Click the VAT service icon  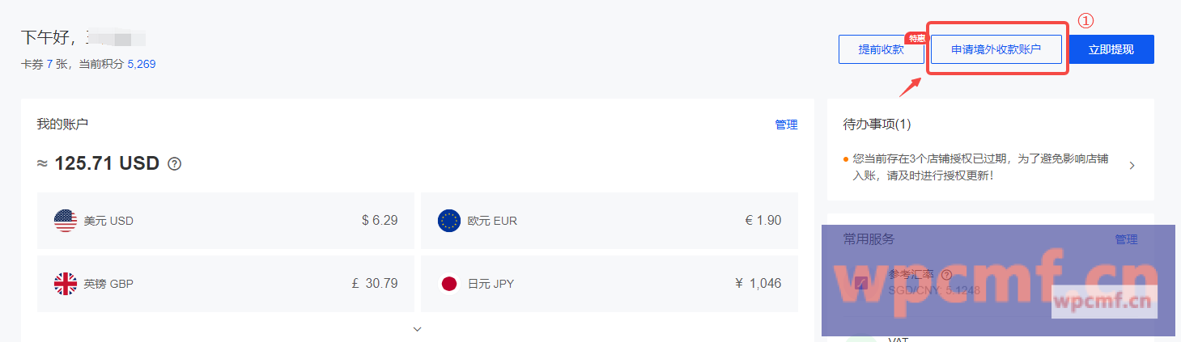coord(862,338)
